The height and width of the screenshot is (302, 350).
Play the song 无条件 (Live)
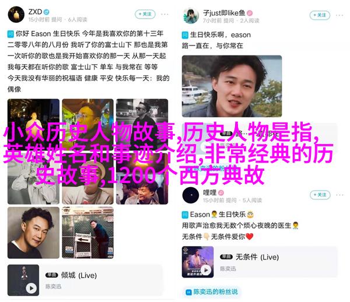click(206, 270)
